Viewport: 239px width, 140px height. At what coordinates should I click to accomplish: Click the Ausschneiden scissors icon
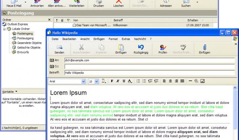coord(82,47)
